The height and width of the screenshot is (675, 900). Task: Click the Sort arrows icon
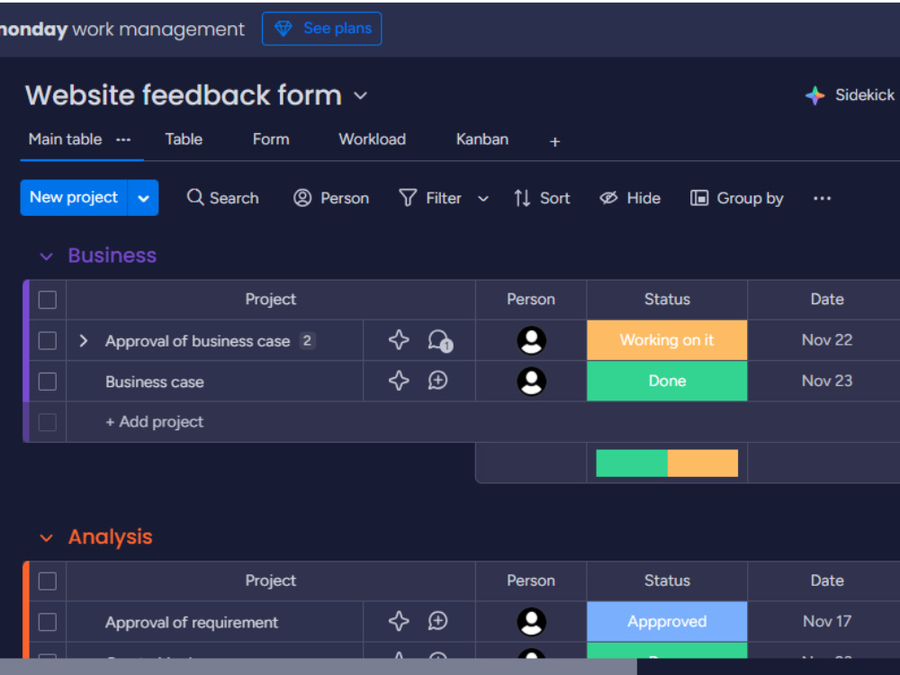(522, 198)
